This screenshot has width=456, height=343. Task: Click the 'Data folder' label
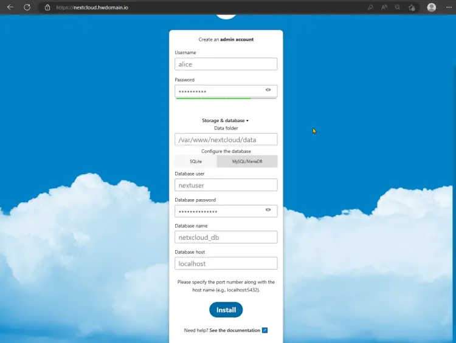pyautogui.click(x=226, y=128)
